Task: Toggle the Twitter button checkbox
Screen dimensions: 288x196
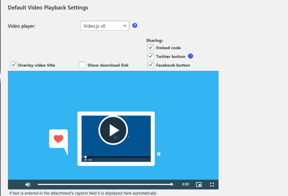Action: coord(150,56)
